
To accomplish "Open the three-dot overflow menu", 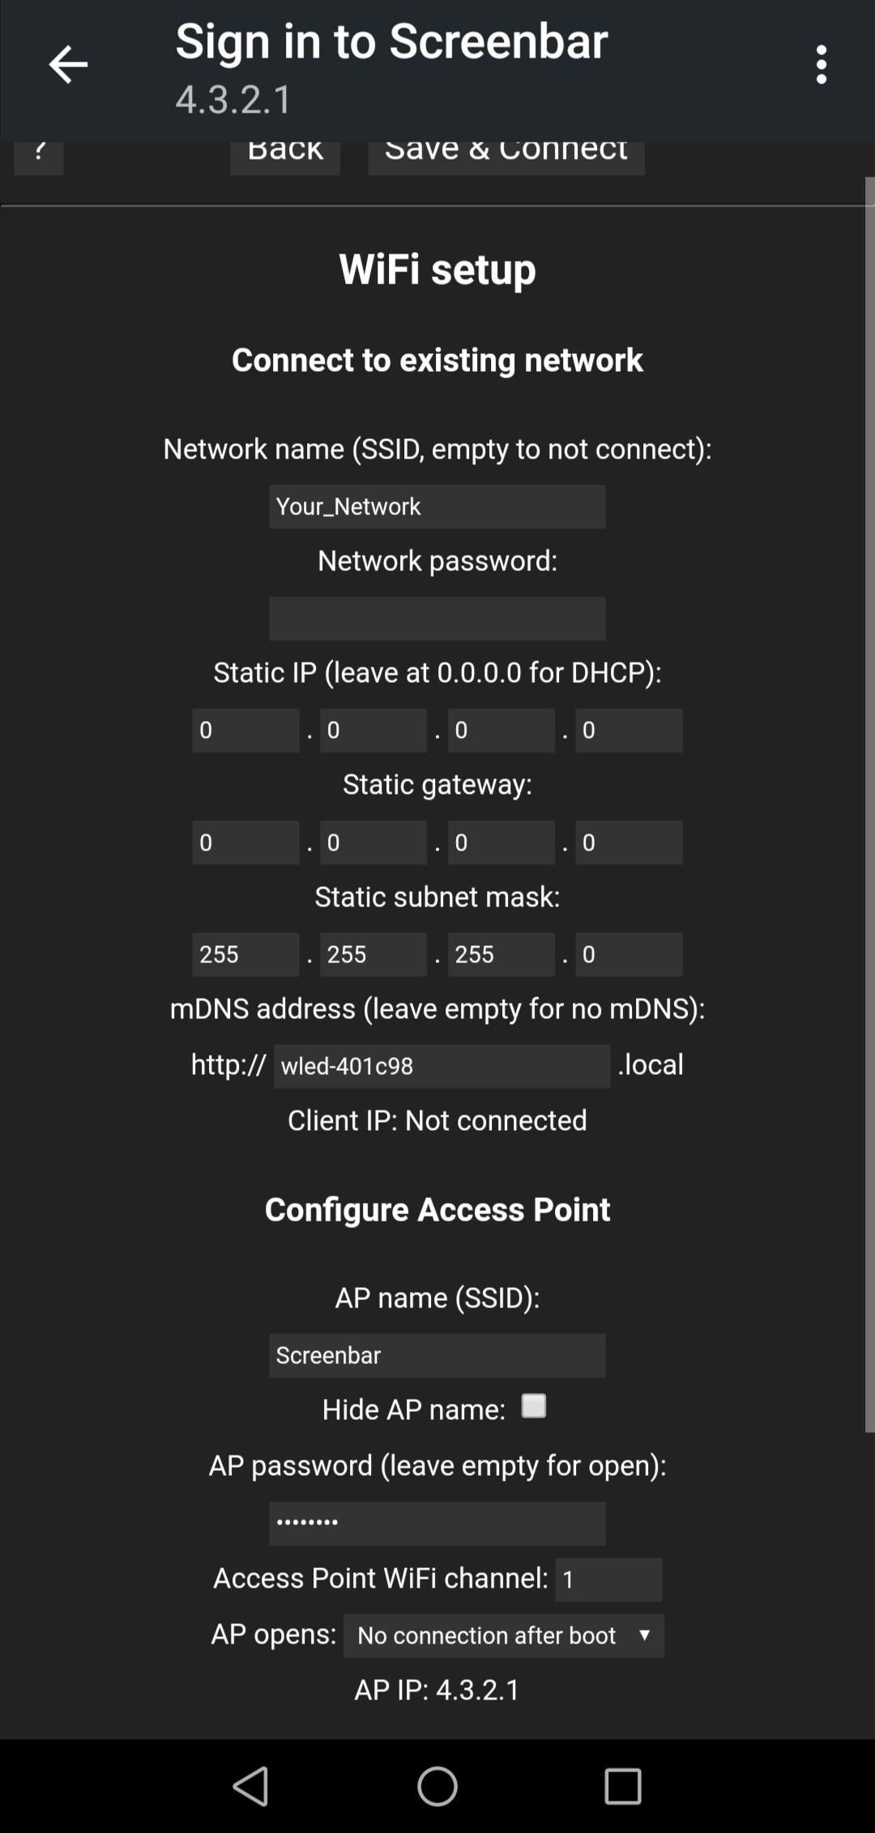I will pyautogui.click(x=822, y=65).
